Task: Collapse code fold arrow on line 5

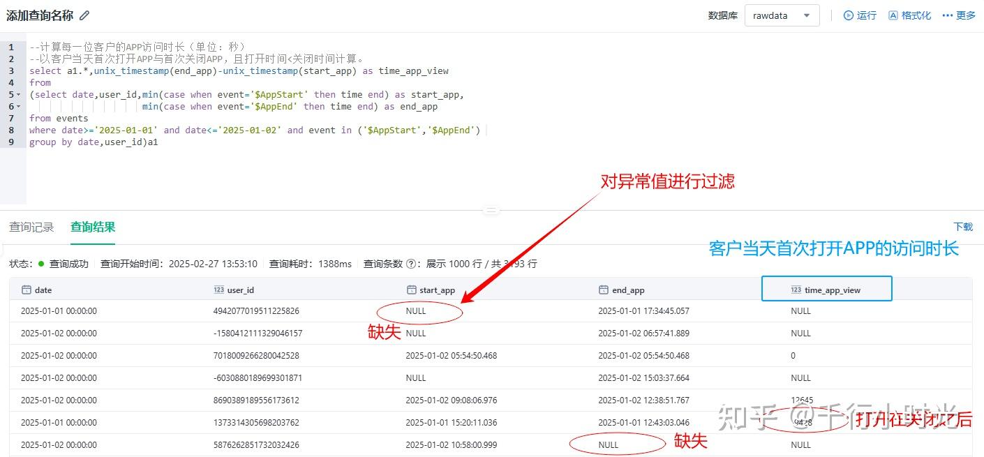Action: coord(19,95)
